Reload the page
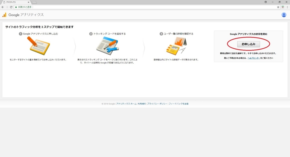Viewport: 290px width, 157px height. pos(11,7)
